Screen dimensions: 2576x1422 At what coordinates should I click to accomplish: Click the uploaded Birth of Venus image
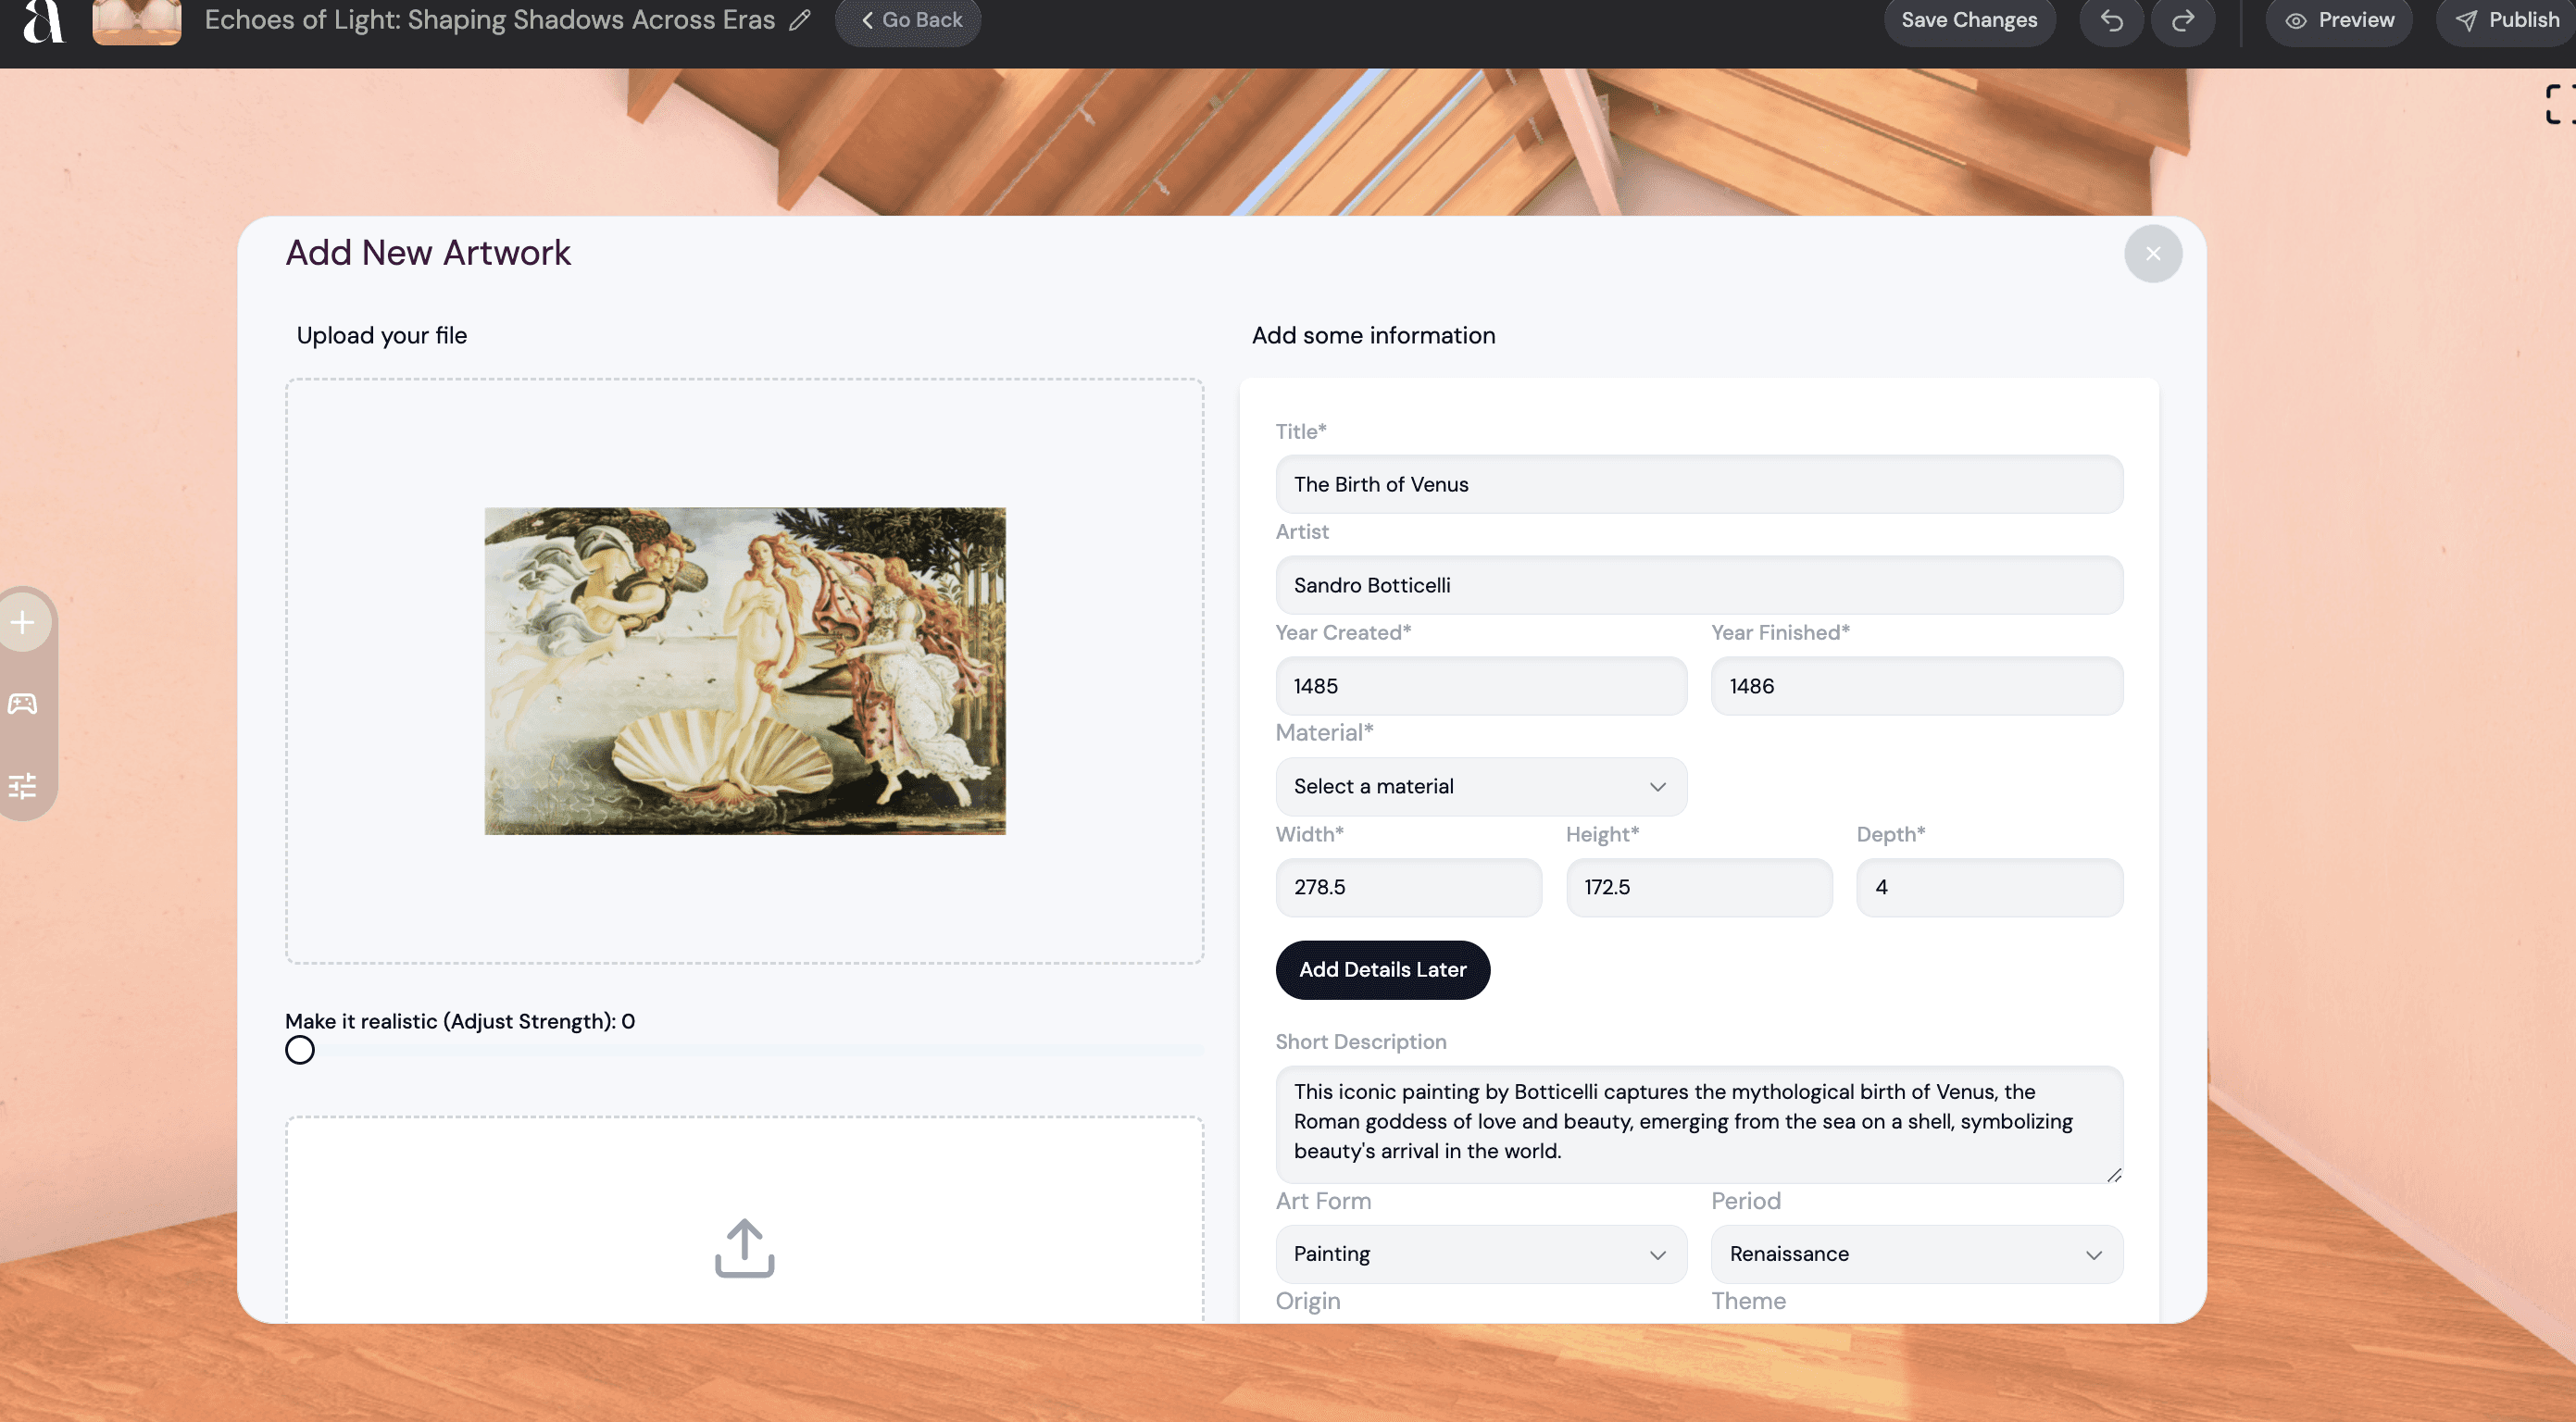(745, 671)
